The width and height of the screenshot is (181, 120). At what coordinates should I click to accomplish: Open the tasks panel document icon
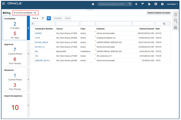pyautogui.click(x=175, y=14)
